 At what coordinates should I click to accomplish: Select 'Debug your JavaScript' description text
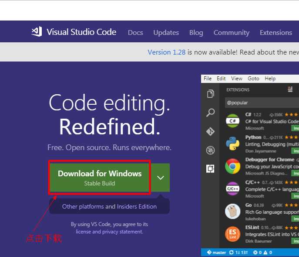coord(272,167)
